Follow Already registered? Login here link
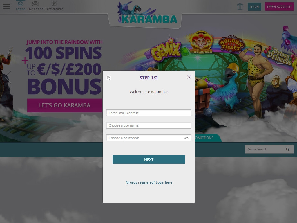Screen dimensions: 297x223 [x=149, y=182]
